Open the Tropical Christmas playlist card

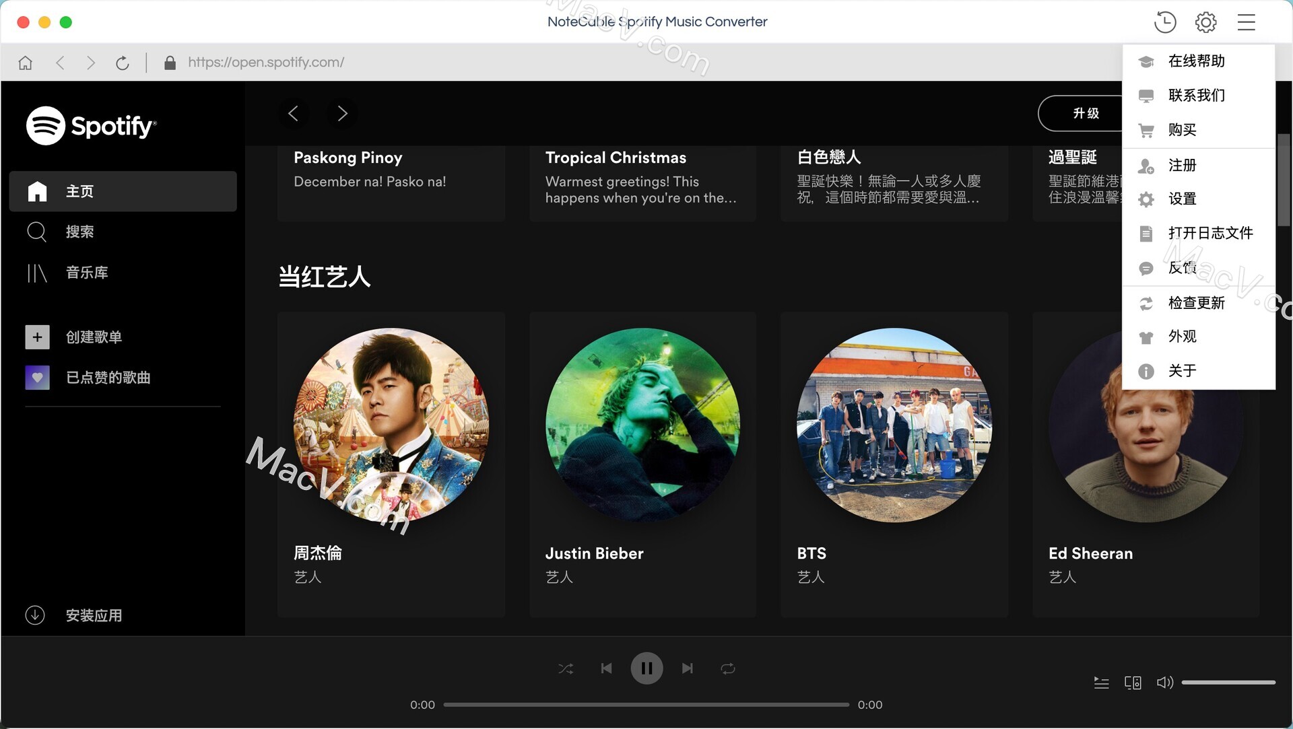coord(642,183)
